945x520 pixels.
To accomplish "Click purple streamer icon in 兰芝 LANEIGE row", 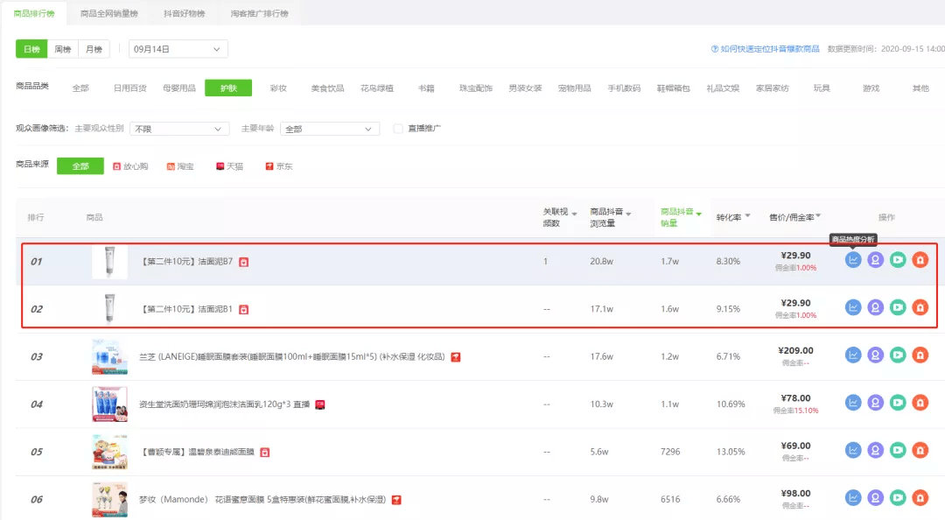I will 875,355.
